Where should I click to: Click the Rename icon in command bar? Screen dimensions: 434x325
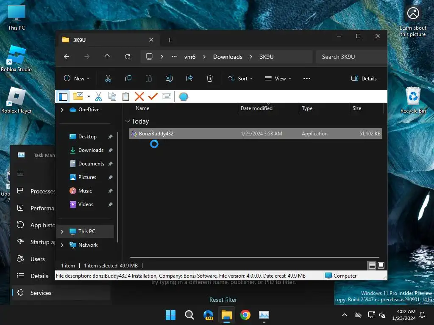(x=169, y=78)
